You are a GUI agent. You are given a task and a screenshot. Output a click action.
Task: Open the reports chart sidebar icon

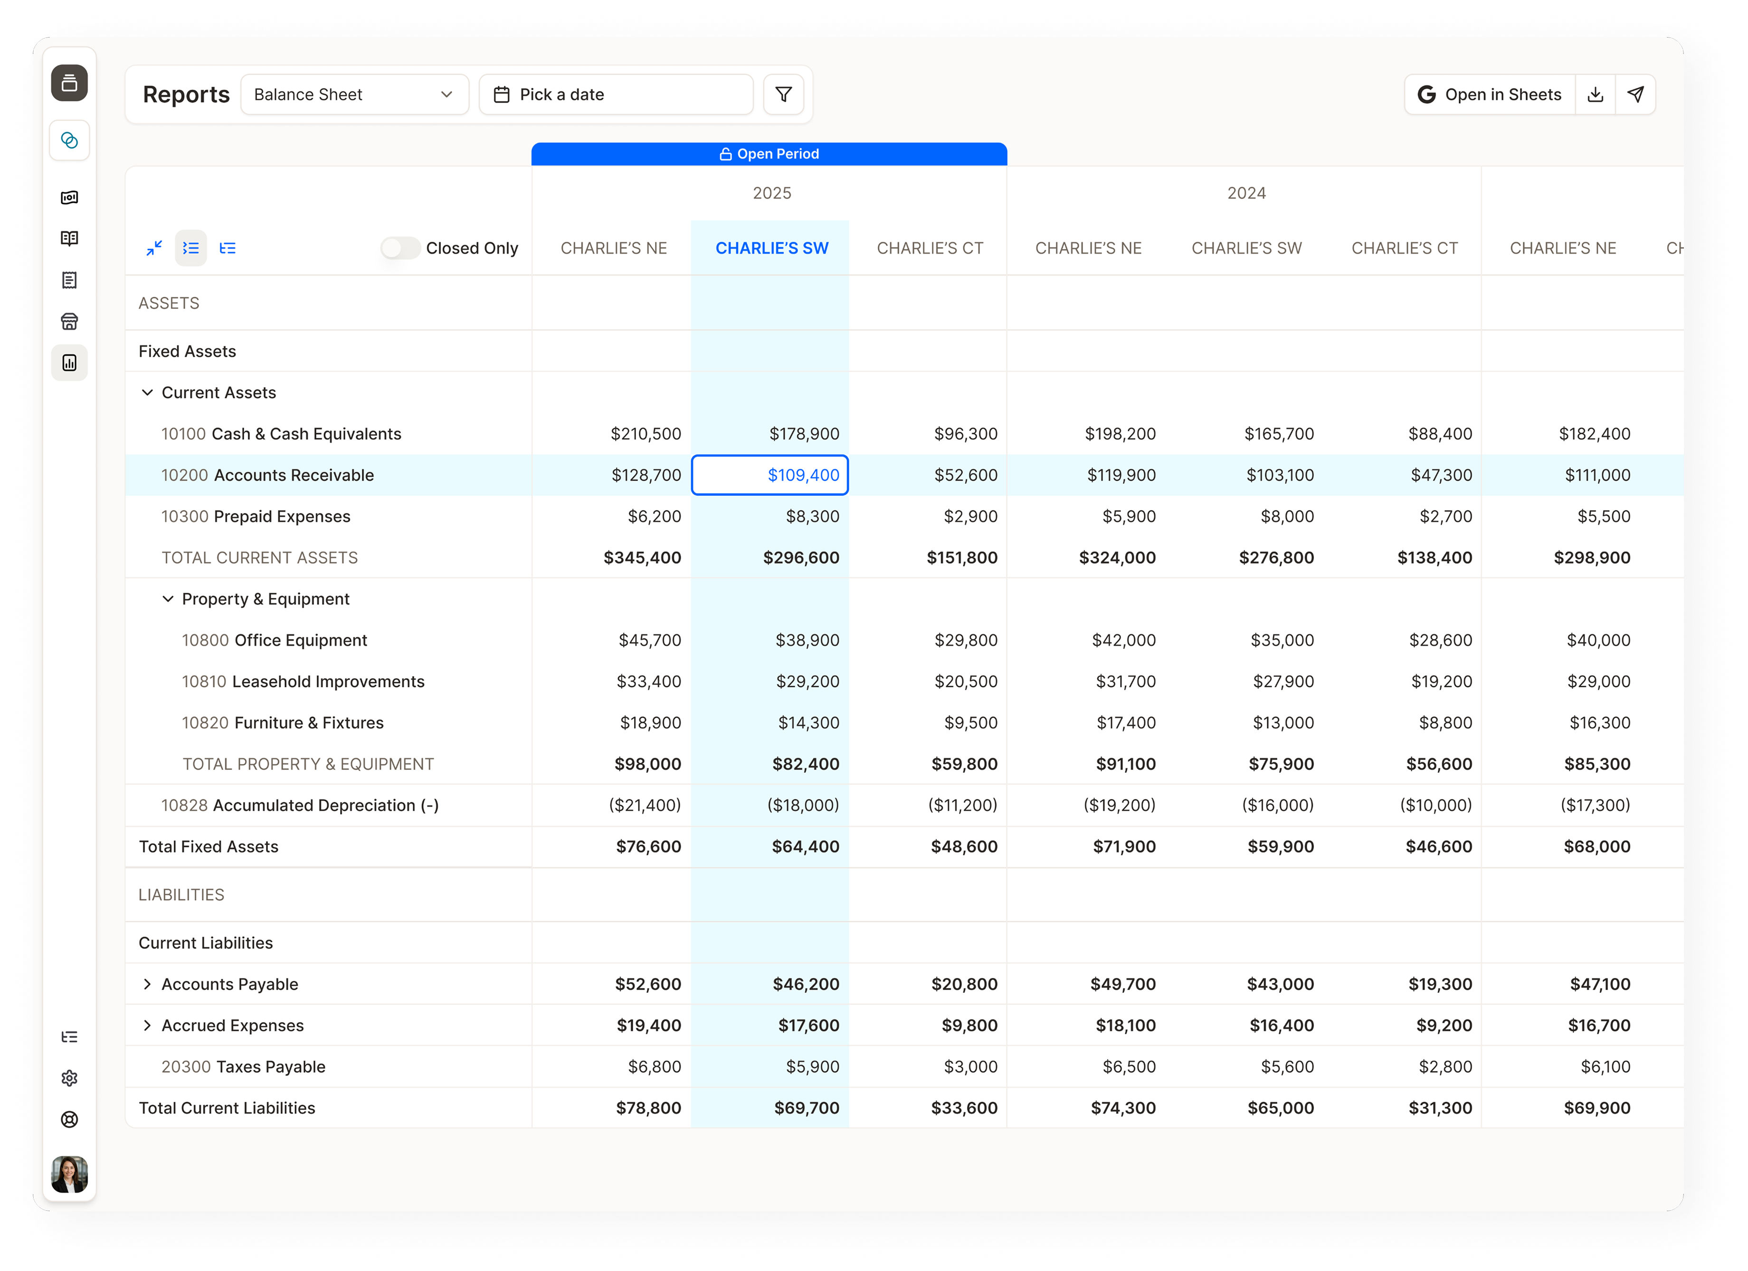[69, 363]
